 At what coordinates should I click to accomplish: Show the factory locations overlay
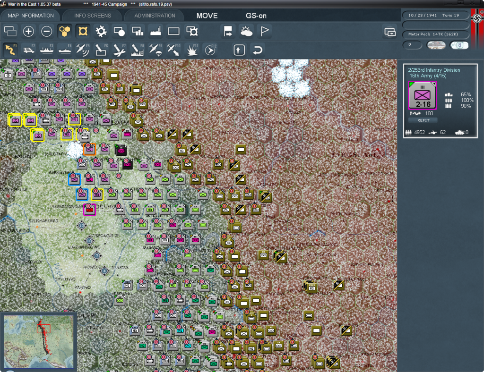tap(156, 31)
